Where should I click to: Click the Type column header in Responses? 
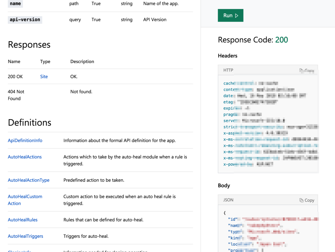[45, 61]
